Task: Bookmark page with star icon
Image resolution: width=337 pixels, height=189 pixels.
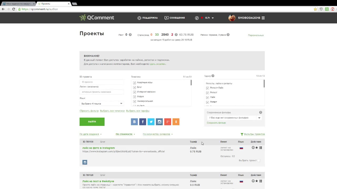Action: (315, 9)
